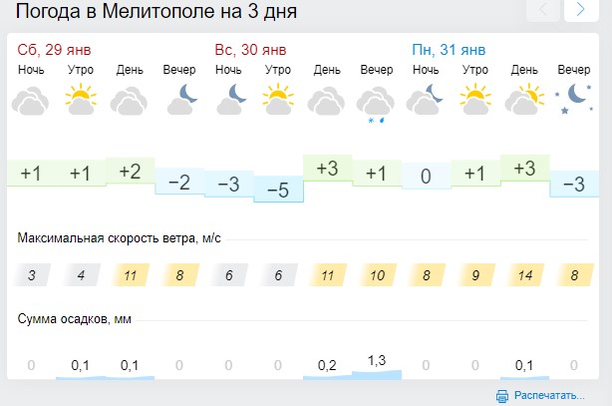
Task: Click Saturday evening moon cloud icon
Action: 179,98
